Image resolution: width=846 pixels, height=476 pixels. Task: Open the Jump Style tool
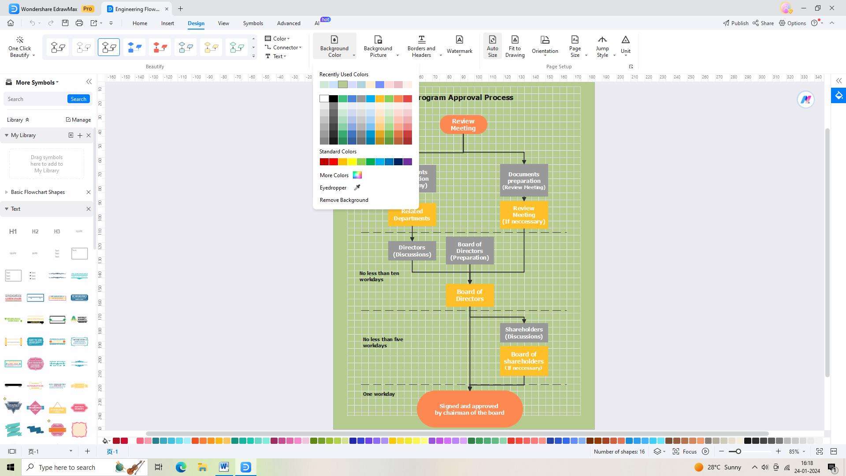[x=602, y=46]
